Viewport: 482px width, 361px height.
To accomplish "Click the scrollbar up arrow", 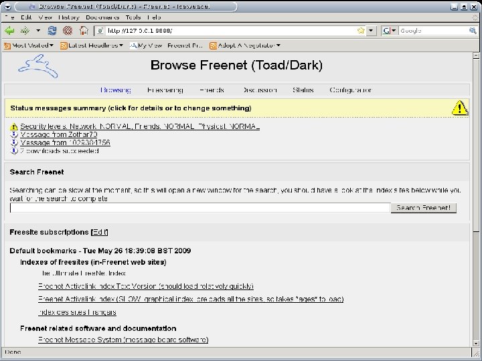I will coord(476,56).
